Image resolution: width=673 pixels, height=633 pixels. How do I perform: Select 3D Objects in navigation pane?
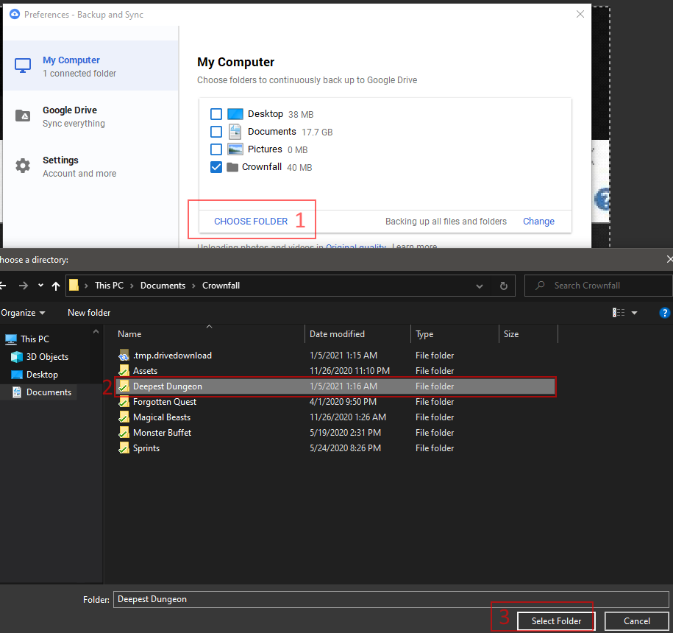pyautogui.click(x=47, y=357)
